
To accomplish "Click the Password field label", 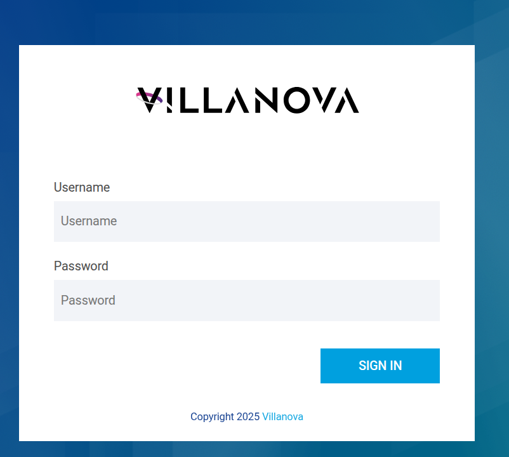I will coord(81,266).
